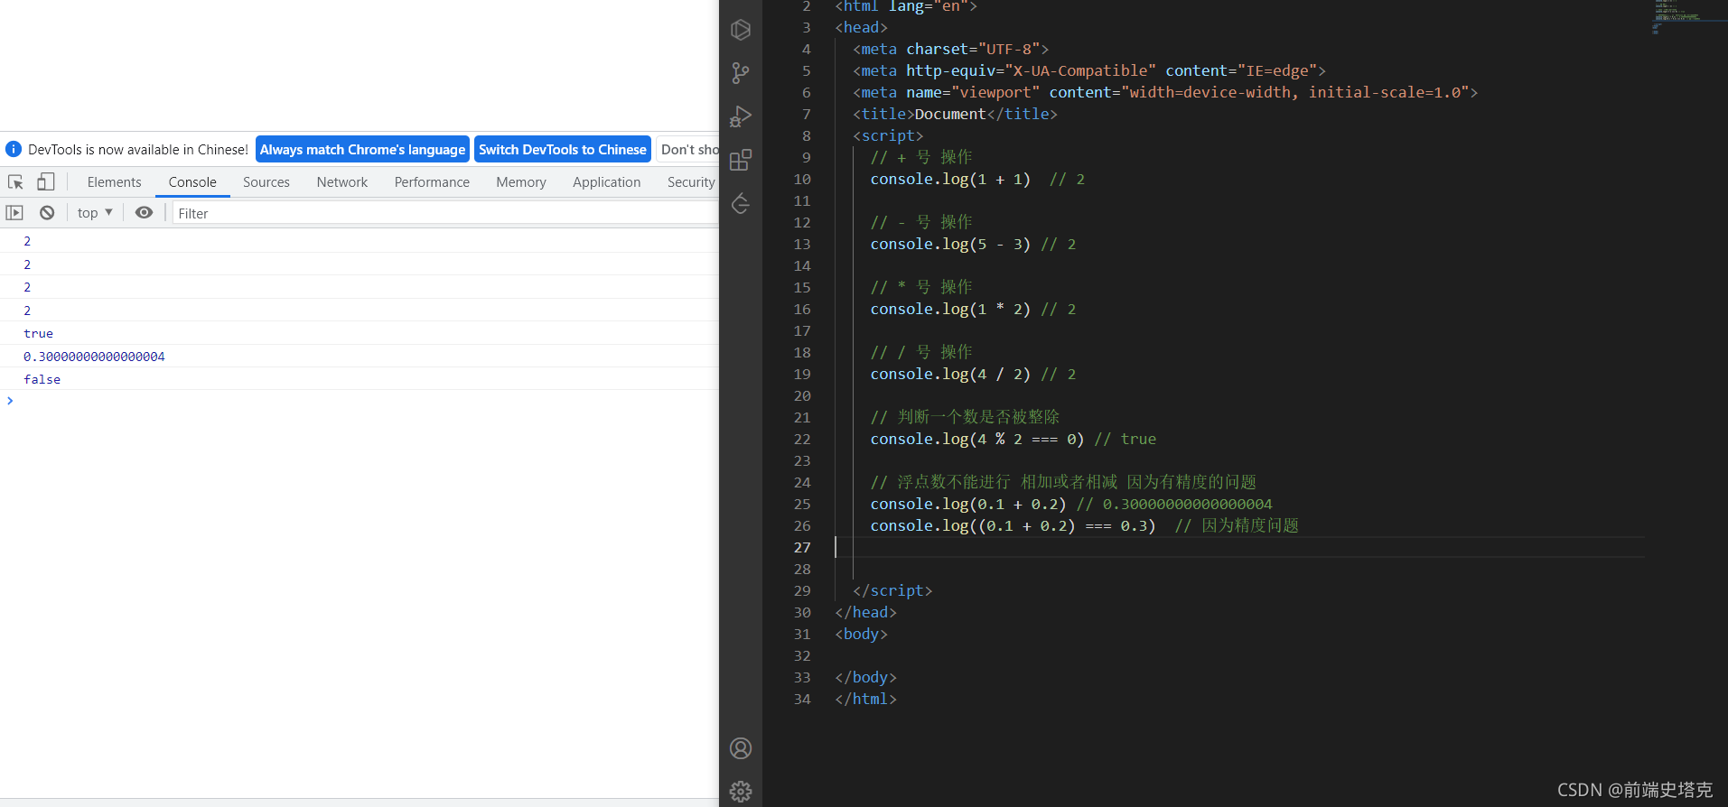Open the activity bar icon below Extensions
Viewport: 1728px width, 807px height.
point(741,203)
